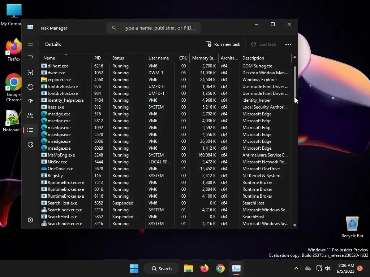
Task: Select the lsass.exe process row
Action: [166, 107]
